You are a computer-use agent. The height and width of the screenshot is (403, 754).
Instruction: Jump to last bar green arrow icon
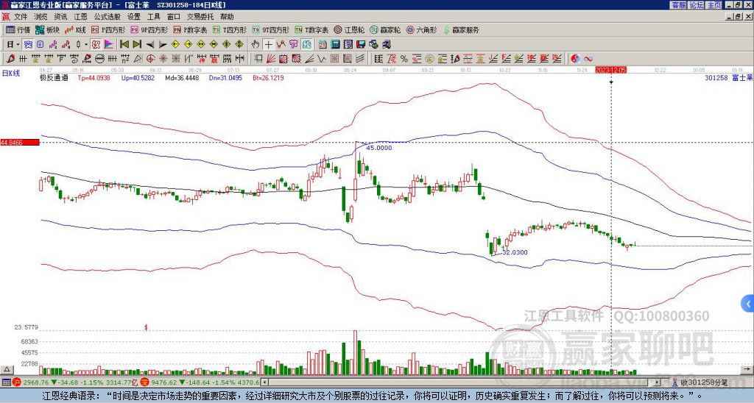coord(137,44)
